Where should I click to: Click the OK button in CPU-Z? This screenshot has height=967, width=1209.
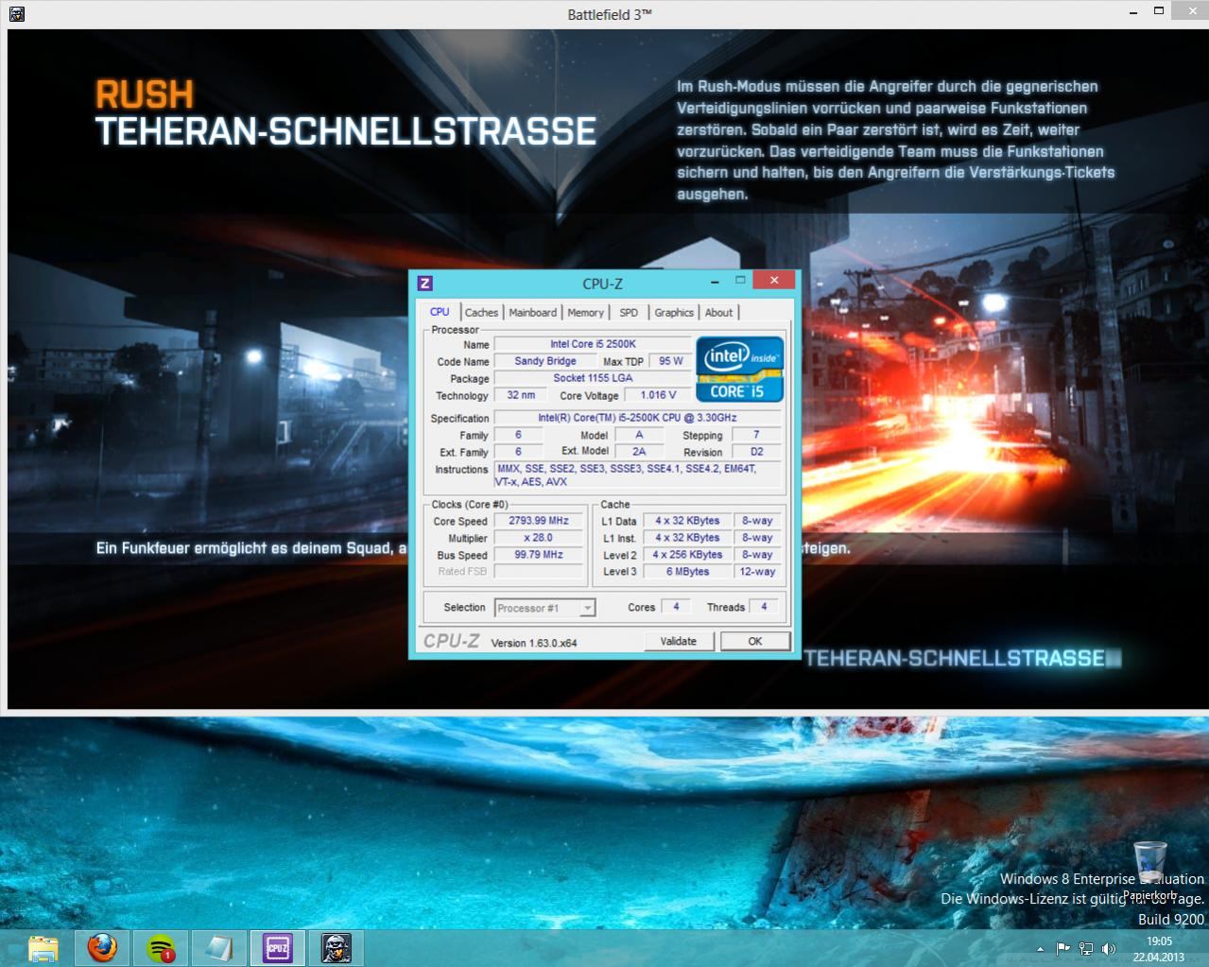tap(755, 641)
